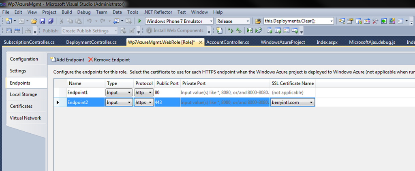This screenshot has height=171, width=415.
Task: Select the Endpoint2 row header arrow
Action: (58, 103)
